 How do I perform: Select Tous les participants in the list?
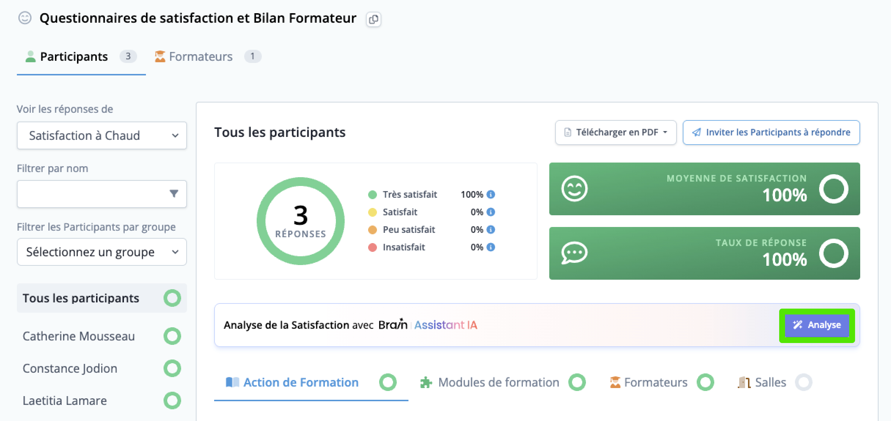(102, 298)
